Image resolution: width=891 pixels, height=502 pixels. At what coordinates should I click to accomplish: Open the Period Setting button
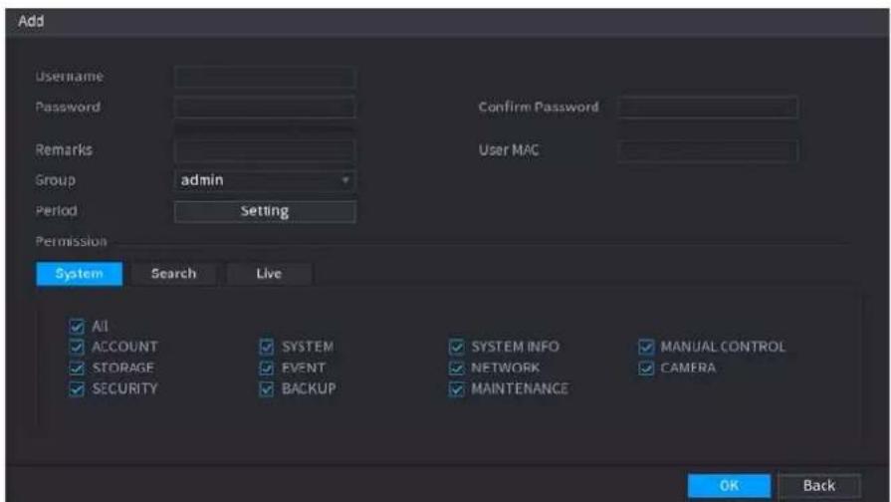tap(265, 211)
